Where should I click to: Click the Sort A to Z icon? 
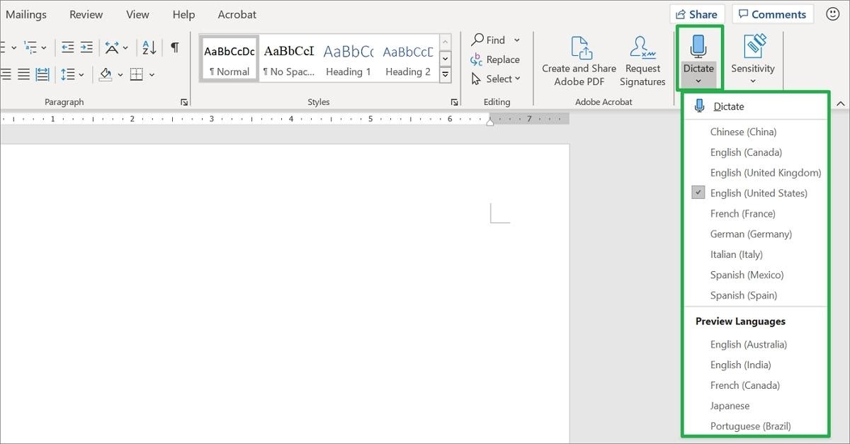point(149,47)
